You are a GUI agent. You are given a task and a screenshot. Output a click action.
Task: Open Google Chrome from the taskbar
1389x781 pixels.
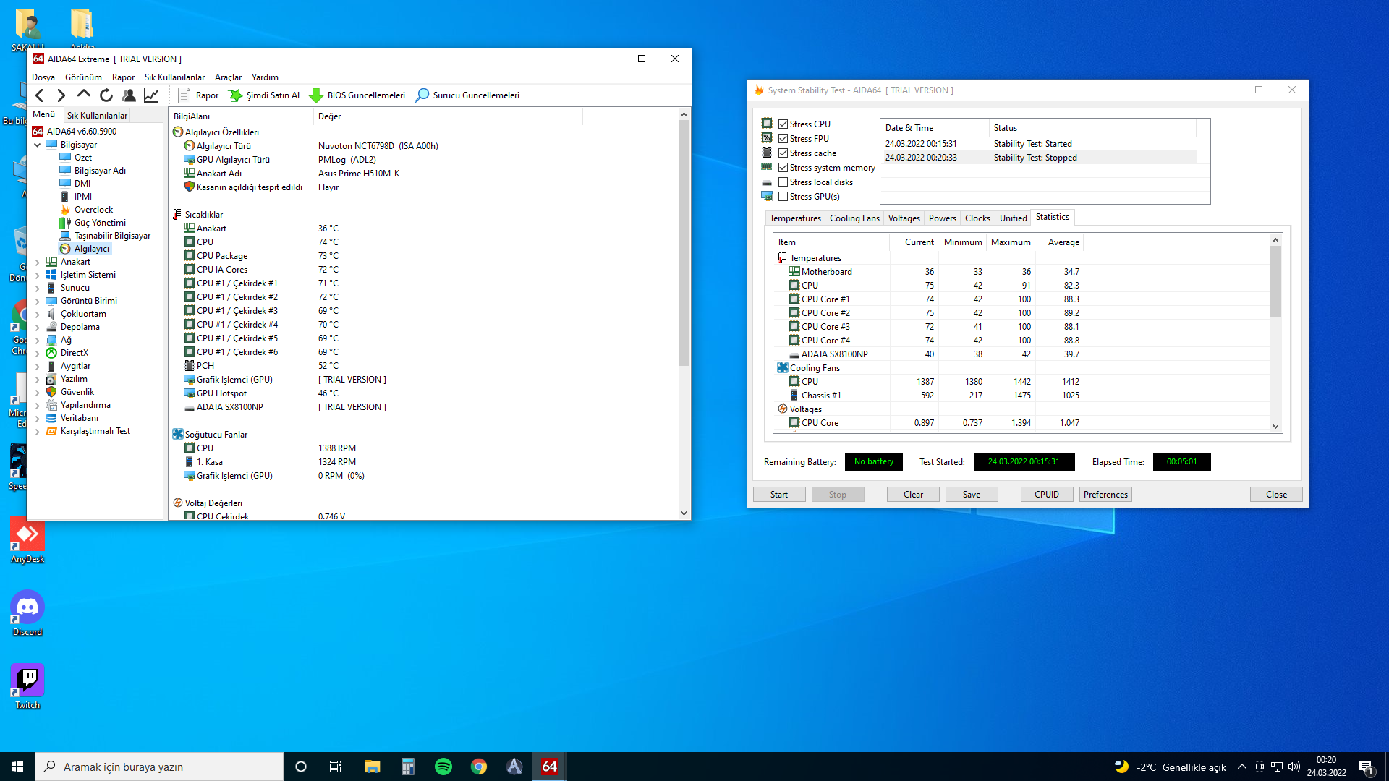coord(479,767)
